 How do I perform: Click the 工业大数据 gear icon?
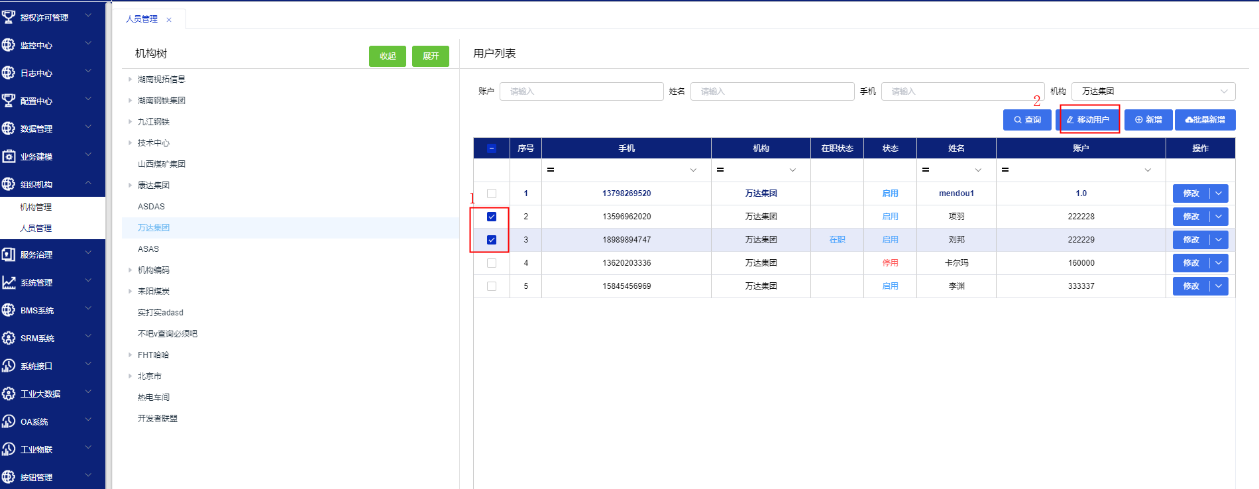point(9,394)
